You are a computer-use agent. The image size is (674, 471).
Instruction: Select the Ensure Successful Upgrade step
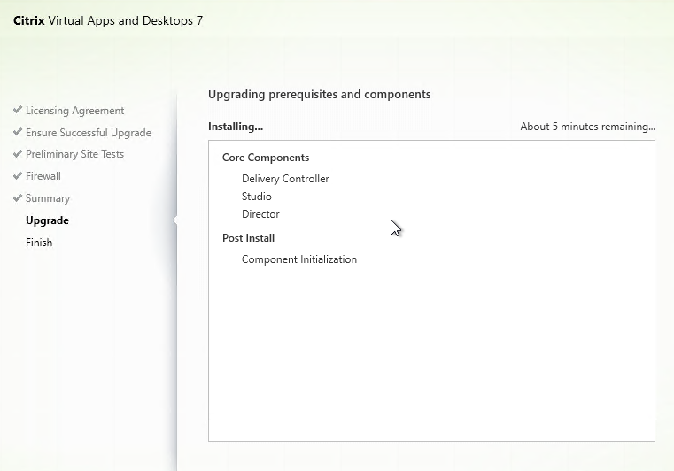89,133
